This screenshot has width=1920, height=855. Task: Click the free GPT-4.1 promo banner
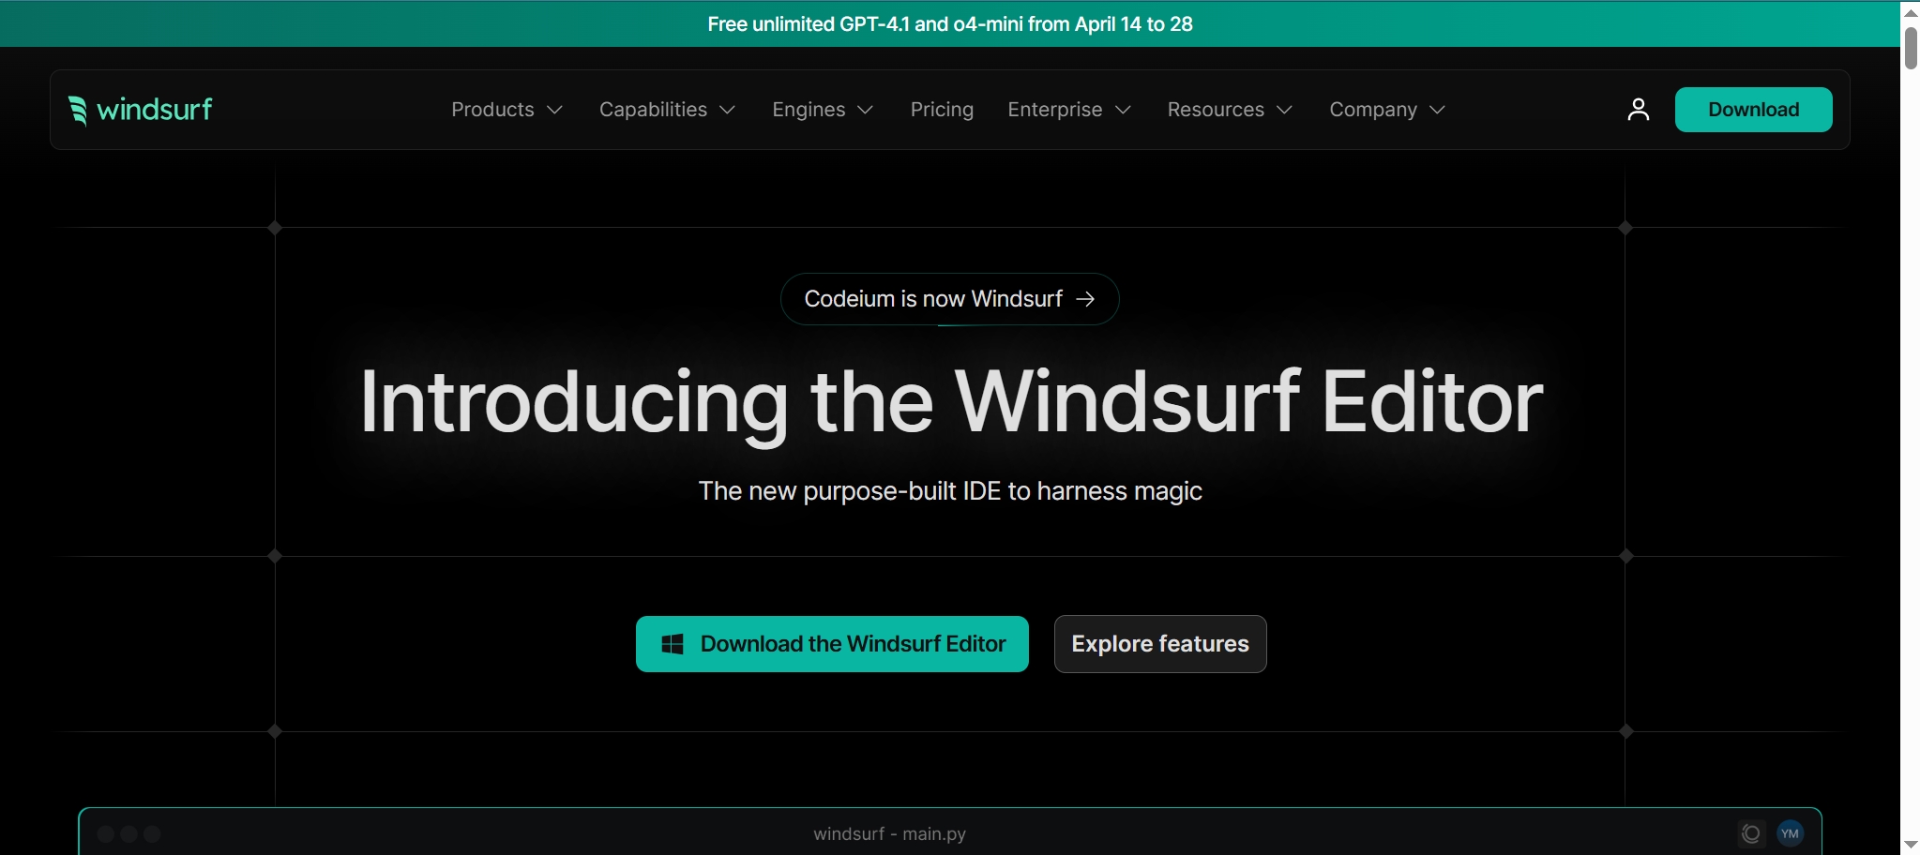pyautogui.click(x=949, y=24)
